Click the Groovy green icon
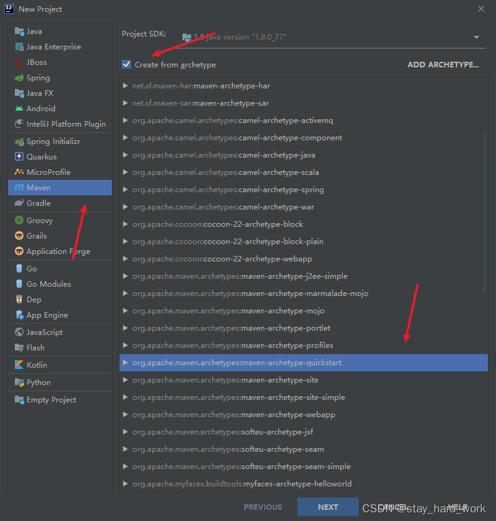This screenshot has width=496, height=521. (x=19, y=220)
